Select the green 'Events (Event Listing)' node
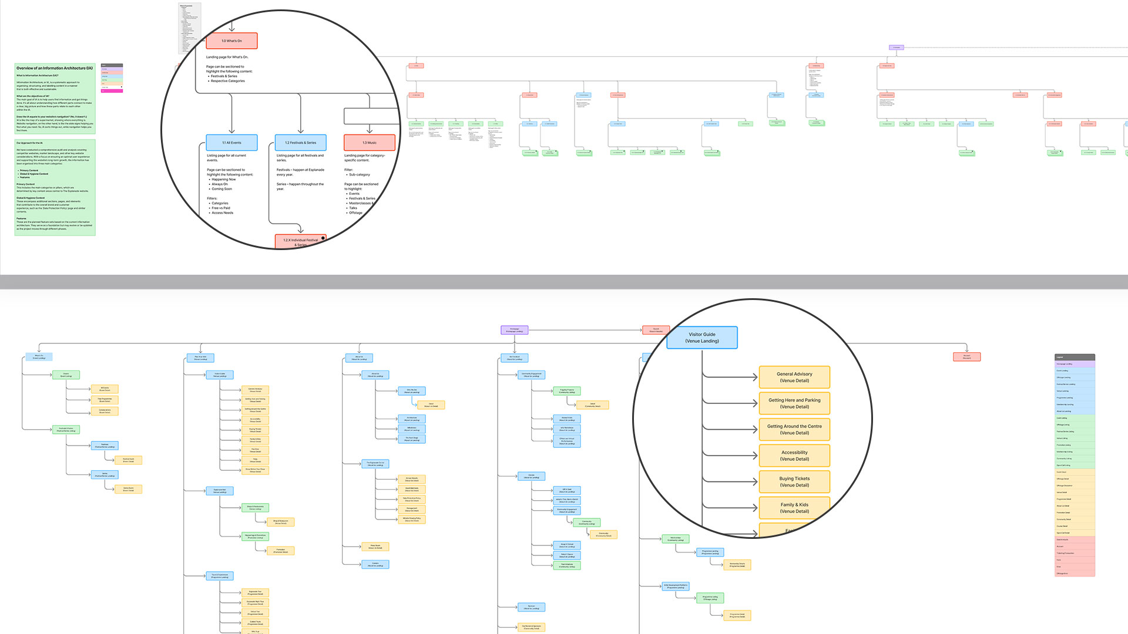This screenshot has height=634, width=1128. tap(66, 375)
